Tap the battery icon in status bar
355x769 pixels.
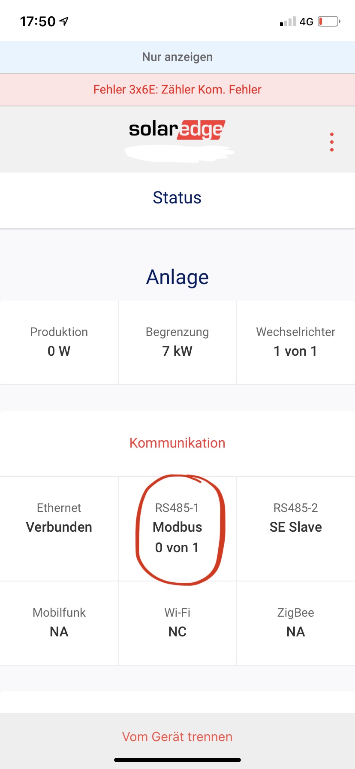point(329,21)
